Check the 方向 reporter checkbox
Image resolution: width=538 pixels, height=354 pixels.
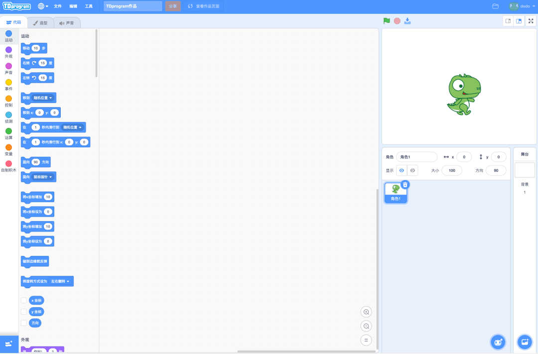click(23, 323)
